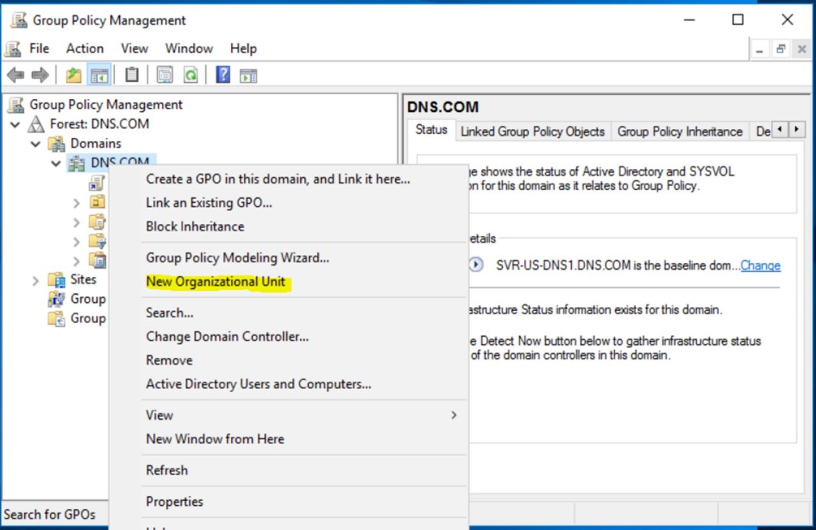
Task: Click the Sites folder icon
Action: point(57,279)
